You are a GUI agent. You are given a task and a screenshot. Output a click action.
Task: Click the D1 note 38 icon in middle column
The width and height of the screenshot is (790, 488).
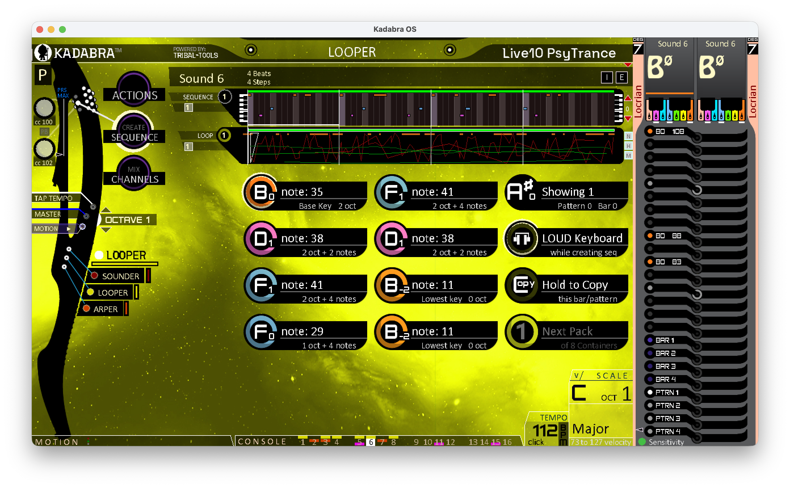[391, 239]
